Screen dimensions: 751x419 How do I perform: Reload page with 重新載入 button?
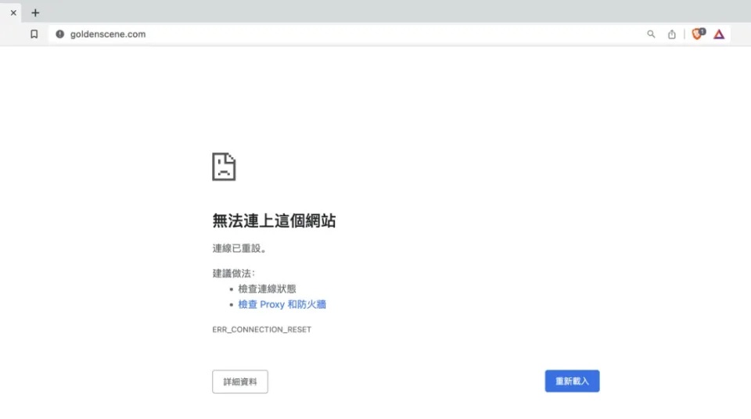tap(572, 381)
